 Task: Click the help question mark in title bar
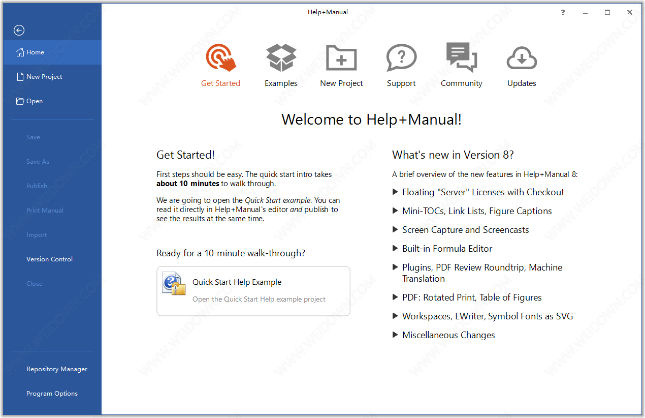pos(563,12)
